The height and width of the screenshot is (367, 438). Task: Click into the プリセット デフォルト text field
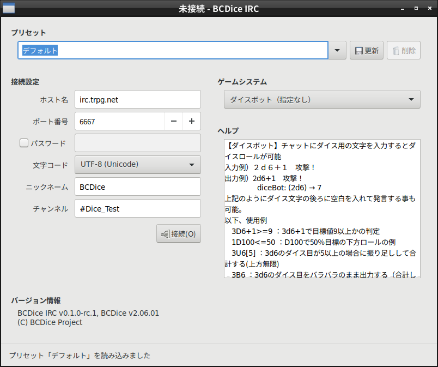click(173, 50)
